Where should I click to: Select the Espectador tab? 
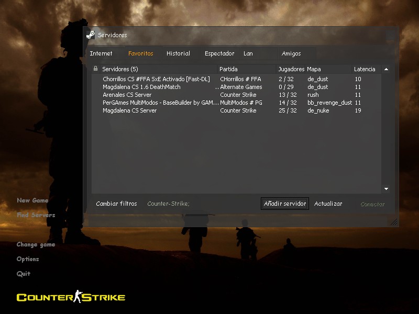tap(219, 53)
